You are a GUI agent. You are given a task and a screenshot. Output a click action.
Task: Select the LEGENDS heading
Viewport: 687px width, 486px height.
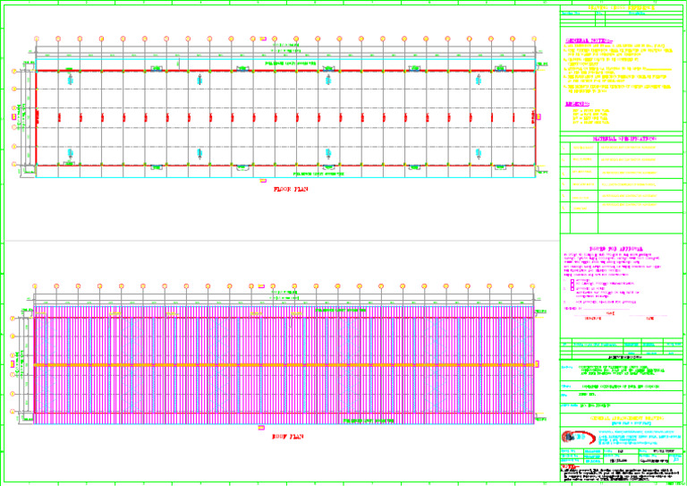[x=577, y=105]
